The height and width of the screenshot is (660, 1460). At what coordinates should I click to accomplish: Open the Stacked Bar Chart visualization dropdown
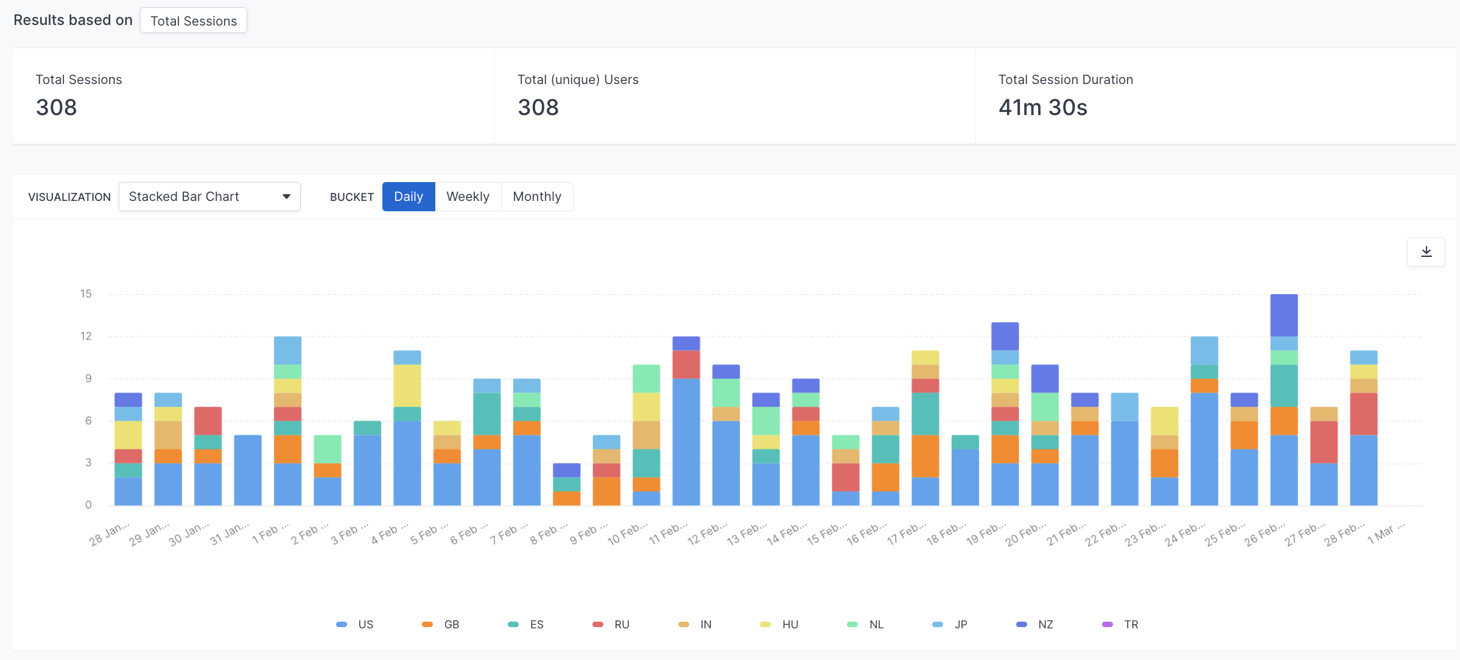(x=209, y=197)
